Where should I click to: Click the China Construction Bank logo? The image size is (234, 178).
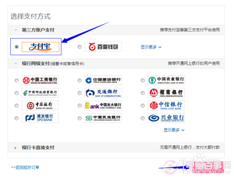[103, 80]
